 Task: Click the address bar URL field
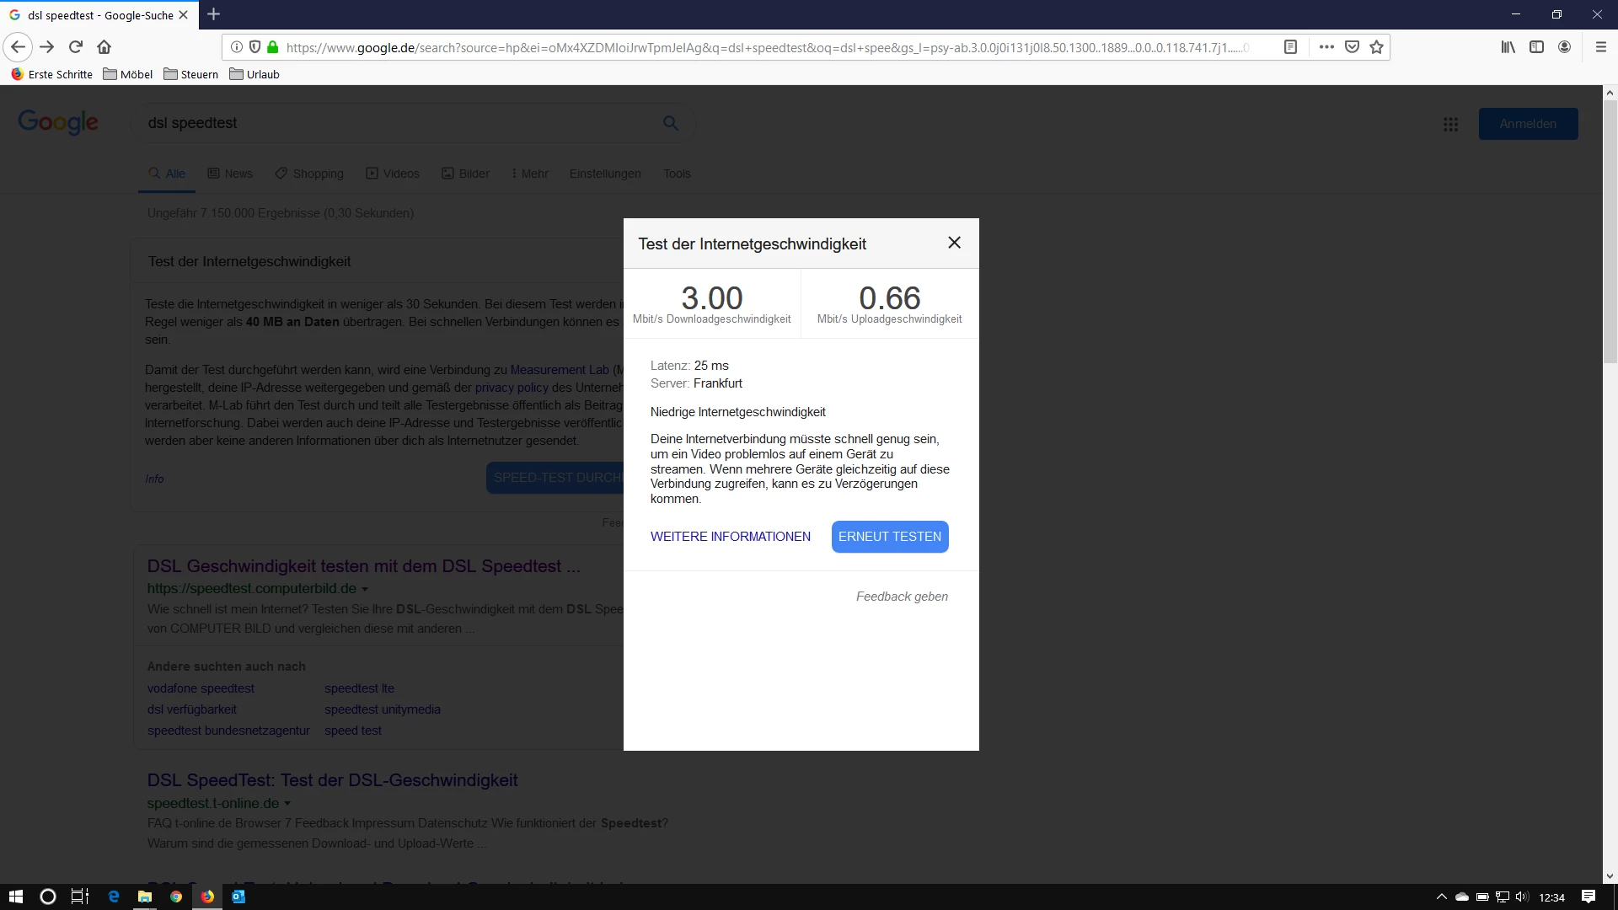tap(758, 47)
